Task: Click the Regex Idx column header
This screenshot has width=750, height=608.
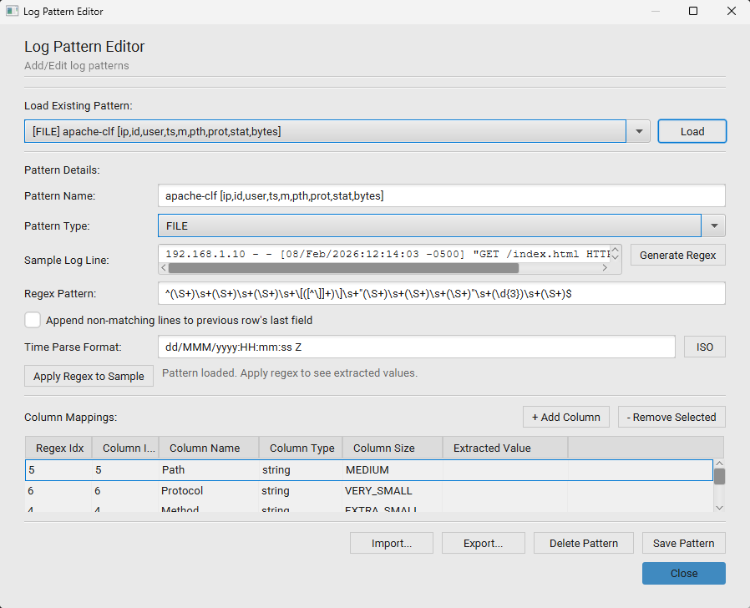Action: pyautogui.click(x=58, y=448)
